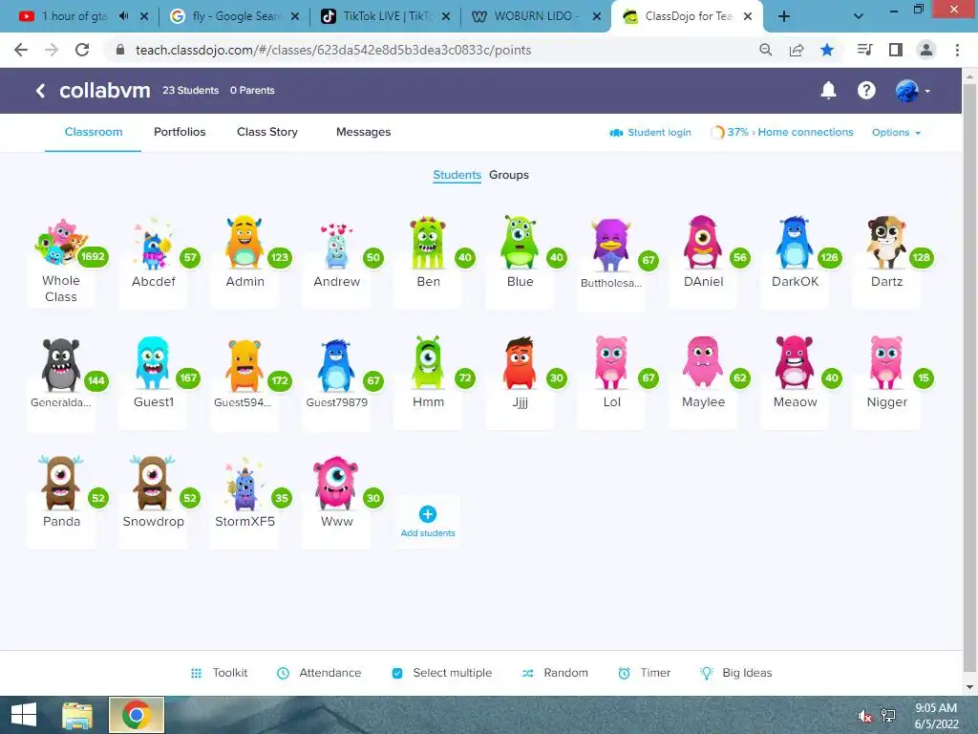The image size is (978, 734).
Task: Select the Admin orange monster avatar
Action: (244, 242)
